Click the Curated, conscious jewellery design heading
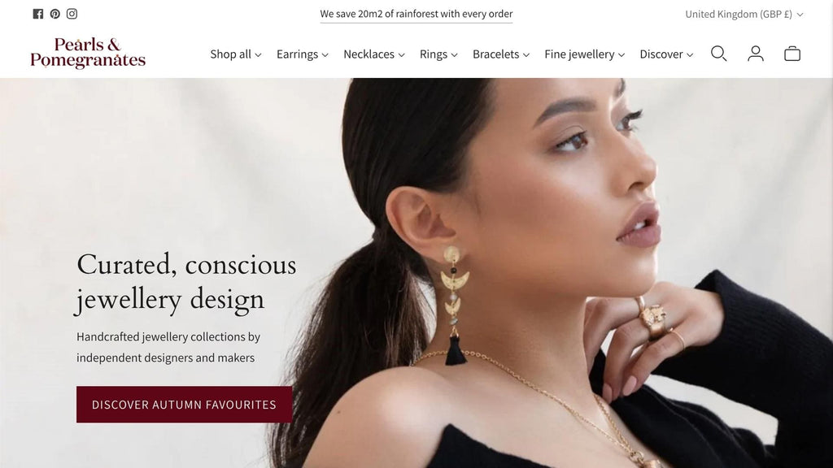Image resolution: width=833 pixels, height=468 pixels. pyautogui.click(x=186, y=282)
